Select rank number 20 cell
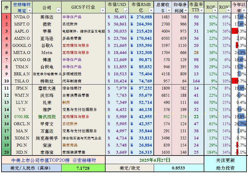248x173 pixels. (x=6, y=152)
